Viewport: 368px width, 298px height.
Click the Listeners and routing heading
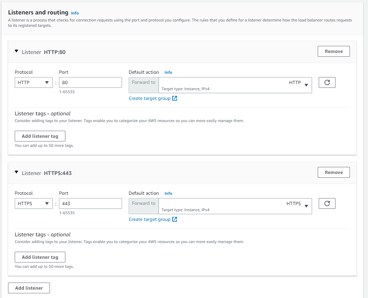[x=38, y=12]
